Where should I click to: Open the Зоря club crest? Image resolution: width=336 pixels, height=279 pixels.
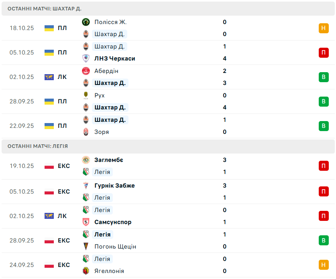(86, 132)
